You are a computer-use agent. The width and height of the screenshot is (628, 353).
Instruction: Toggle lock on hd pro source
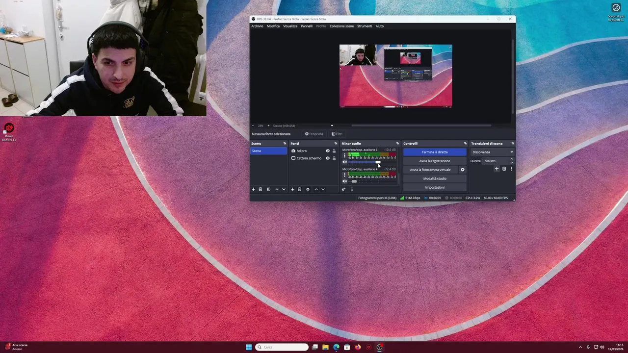[x=334, y=151]
